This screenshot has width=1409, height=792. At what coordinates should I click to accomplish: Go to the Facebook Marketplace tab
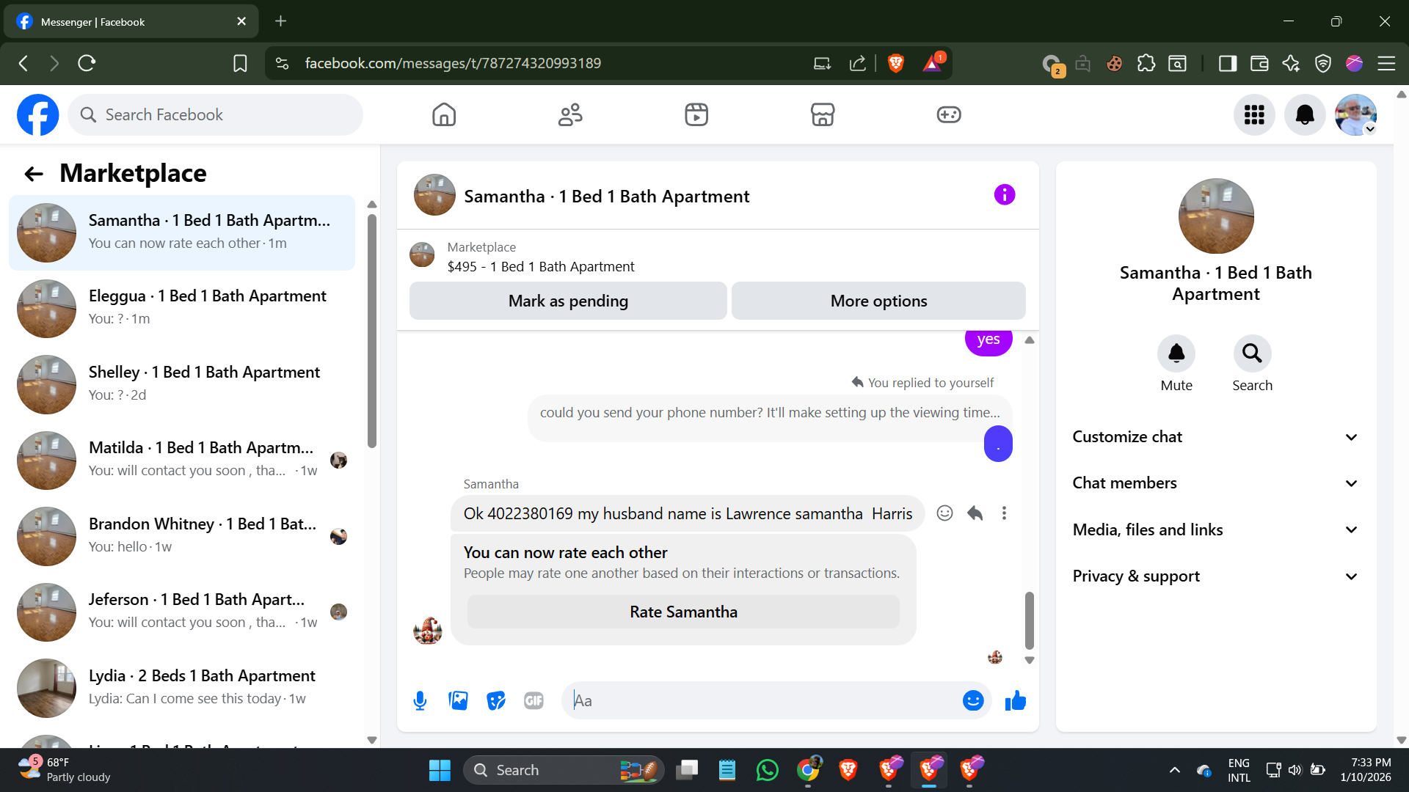(x=822, y=114)
